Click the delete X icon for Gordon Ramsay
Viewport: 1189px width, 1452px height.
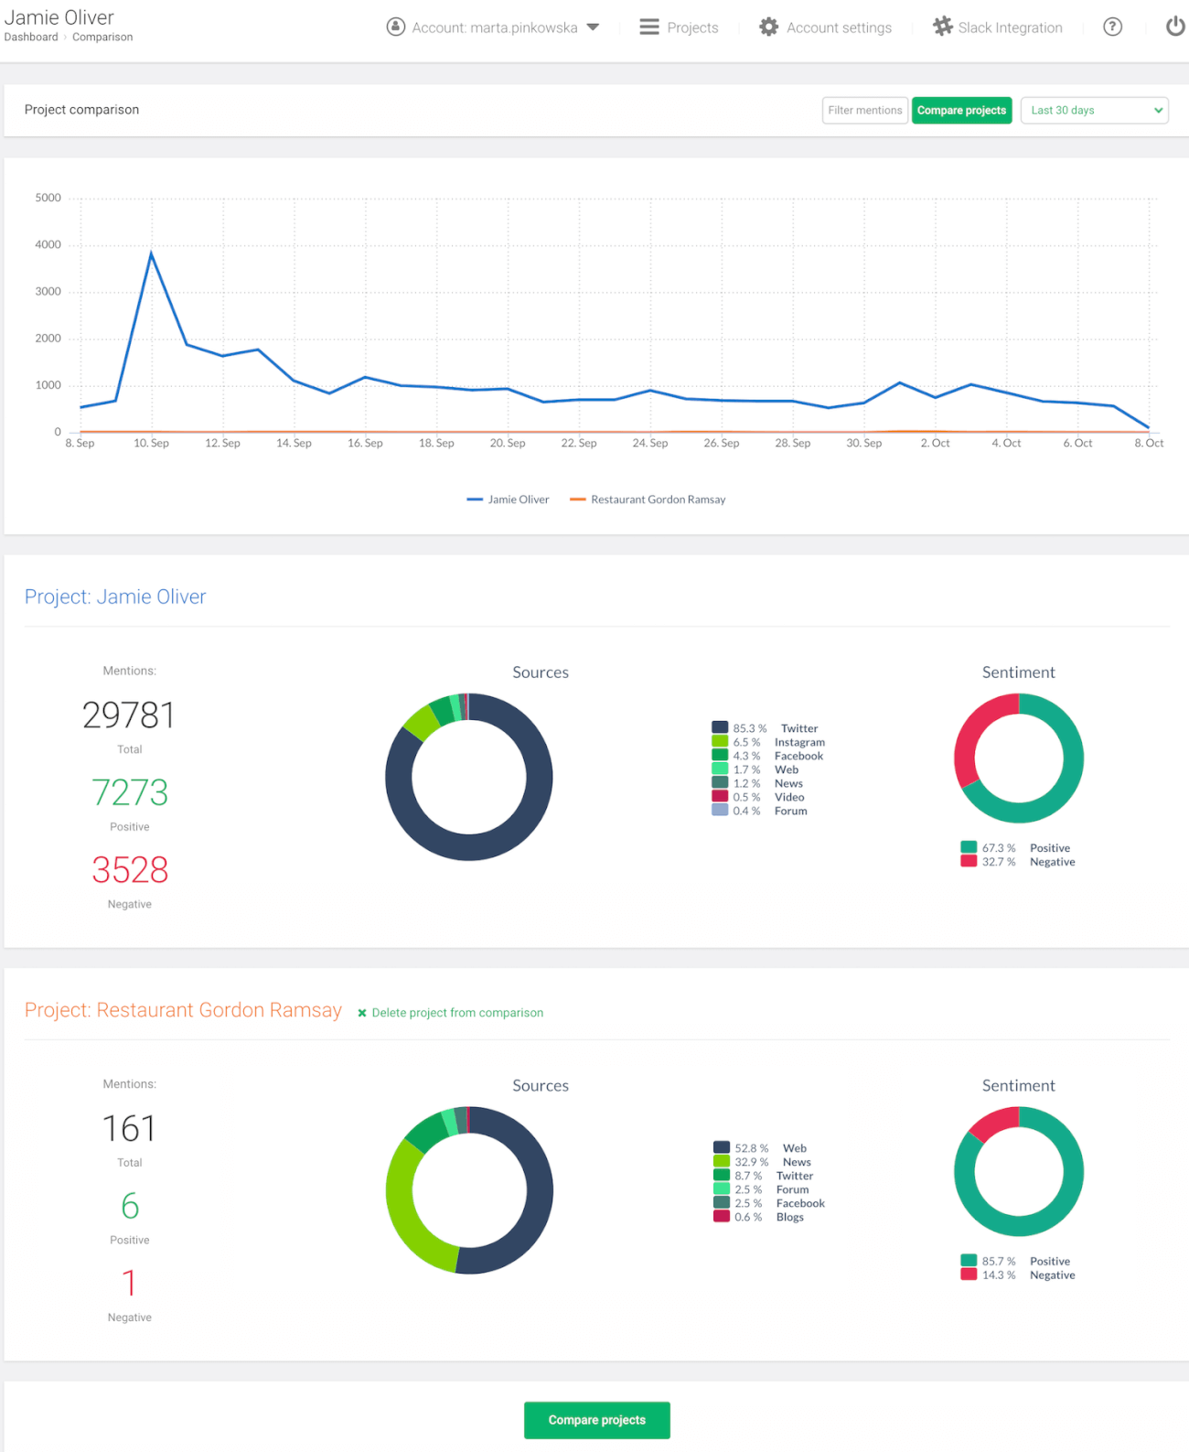[x=362, y=1013]
